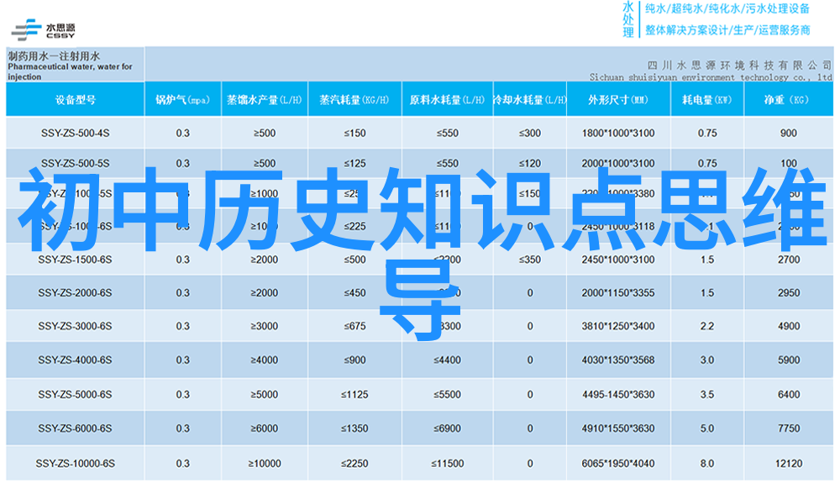Image resolution: width=840 pixels, height=488 pixels.
Task: Select the 耗电量(KW) column header
Action: point(706,100)
